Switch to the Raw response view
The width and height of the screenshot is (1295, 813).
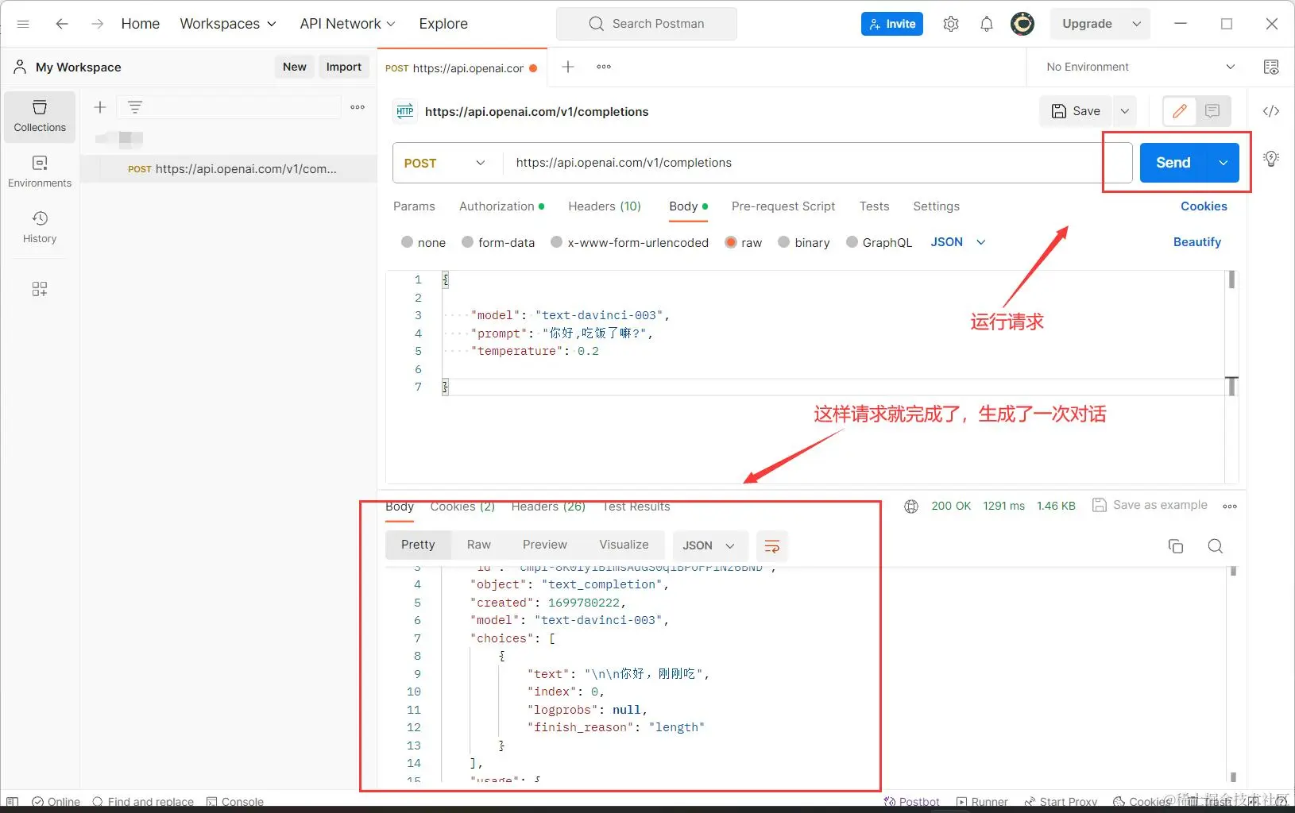tap(478, 545)
